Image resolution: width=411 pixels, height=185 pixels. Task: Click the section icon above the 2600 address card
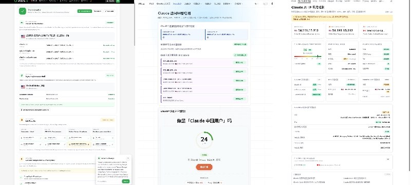(x=22, y=23)
